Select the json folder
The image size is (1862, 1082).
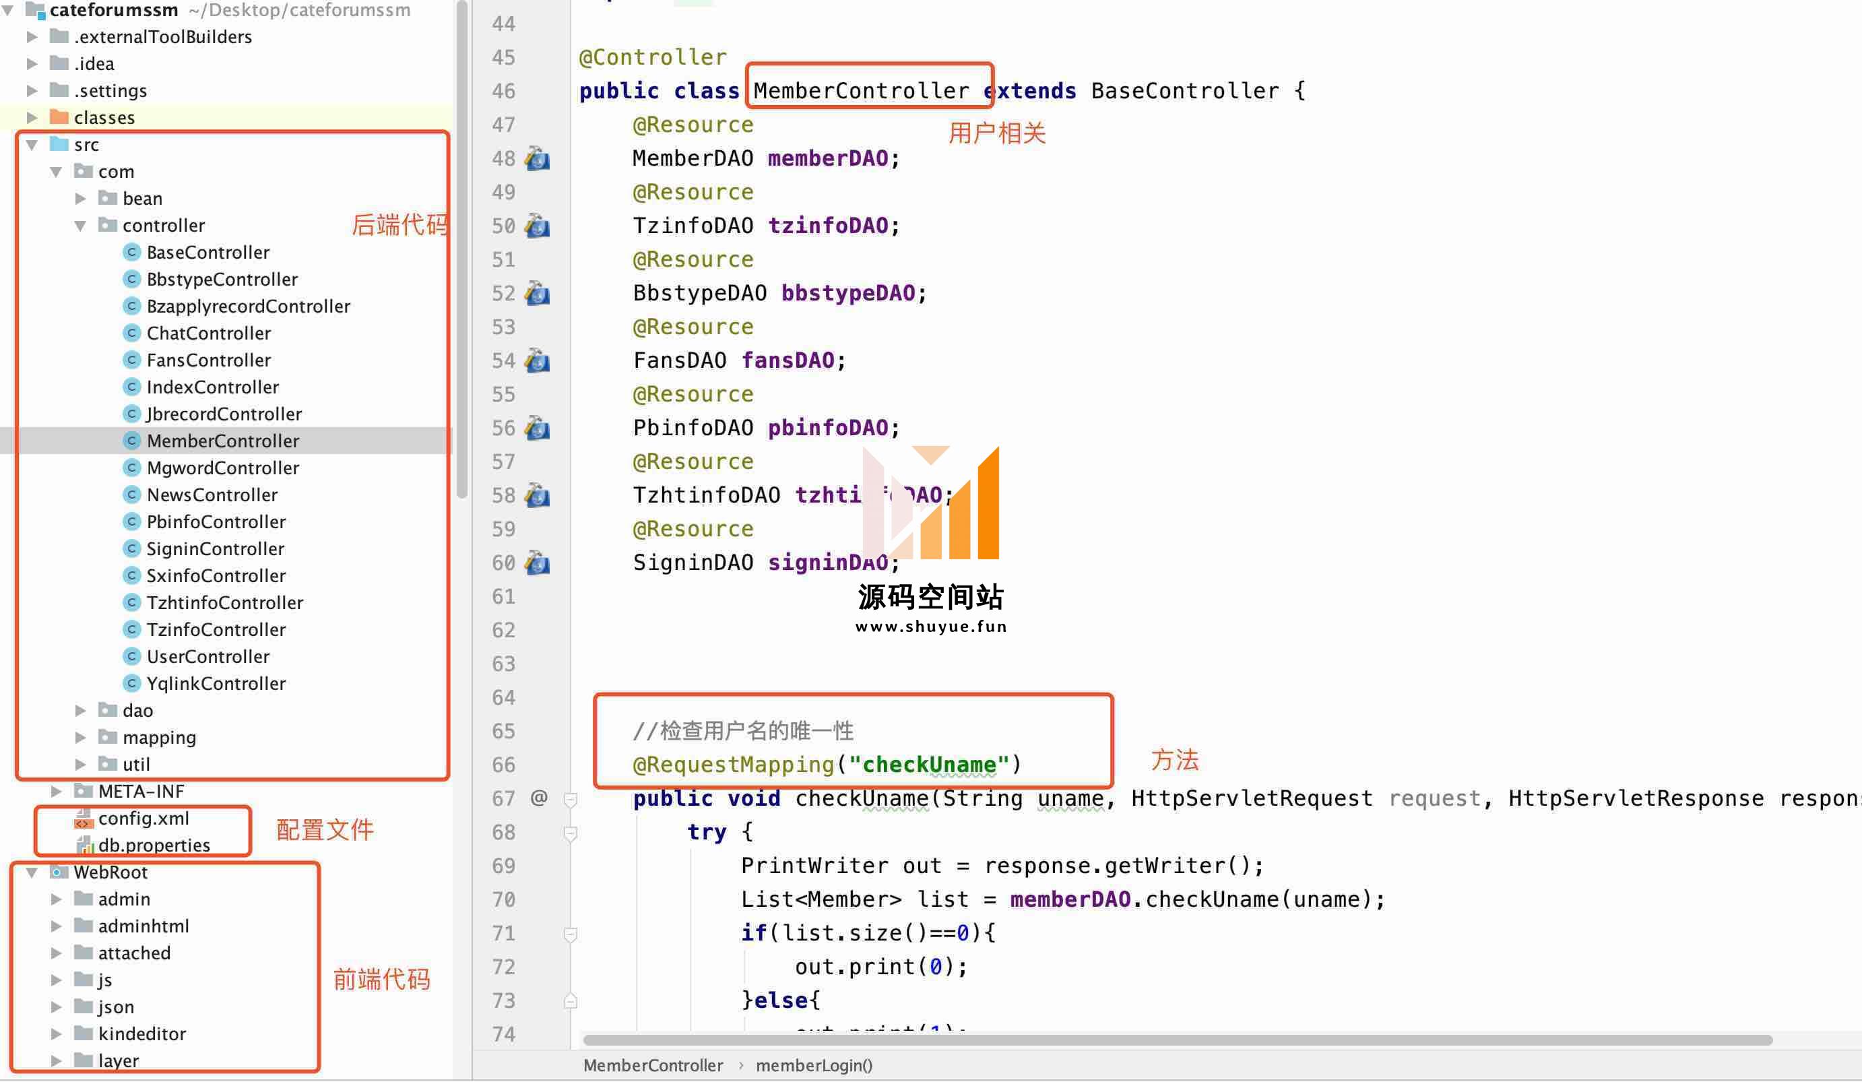coord(116,1007)
